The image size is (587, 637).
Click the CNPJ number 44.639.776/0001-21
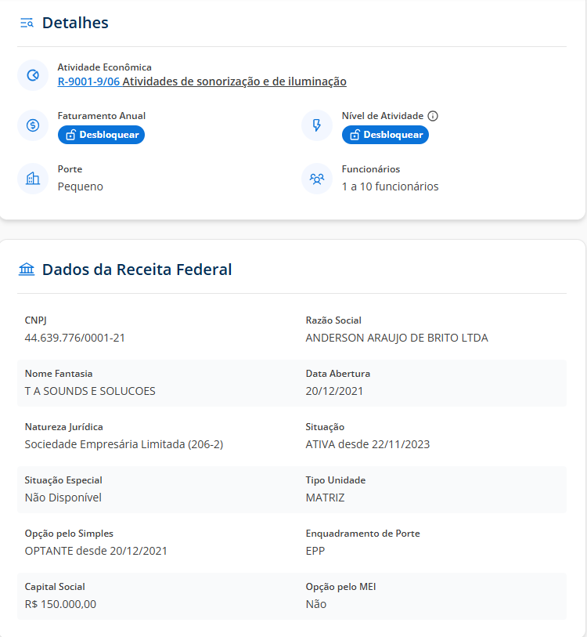tap(75, 338)
